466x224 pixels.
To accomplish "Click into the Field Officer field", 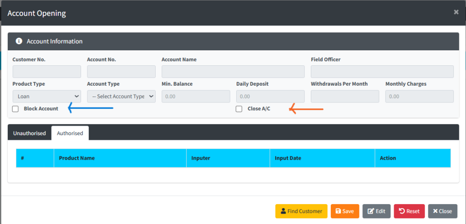I will (382, 72).
